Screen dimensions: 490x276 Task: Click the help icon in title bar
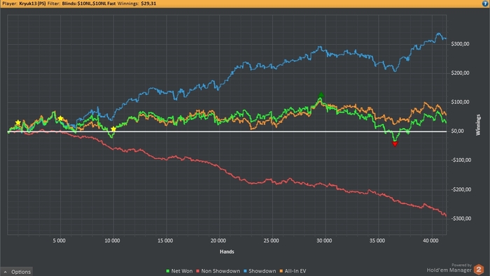pos(485,3)
